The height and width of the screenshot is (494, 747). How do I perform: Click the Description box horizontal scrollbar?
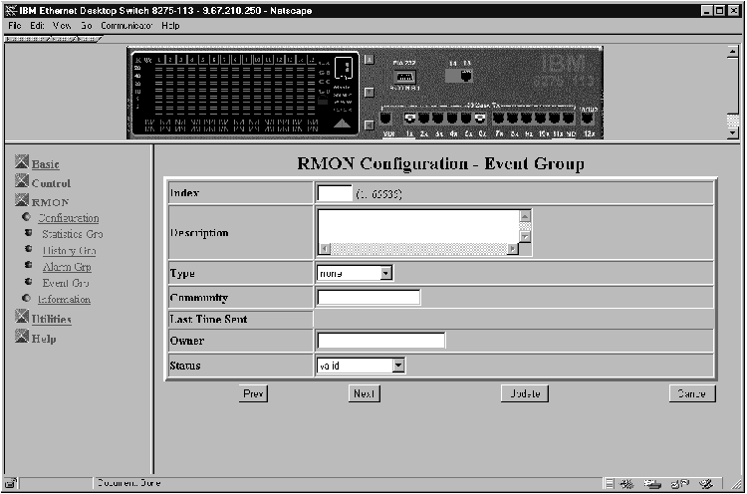tap(417, 249)
